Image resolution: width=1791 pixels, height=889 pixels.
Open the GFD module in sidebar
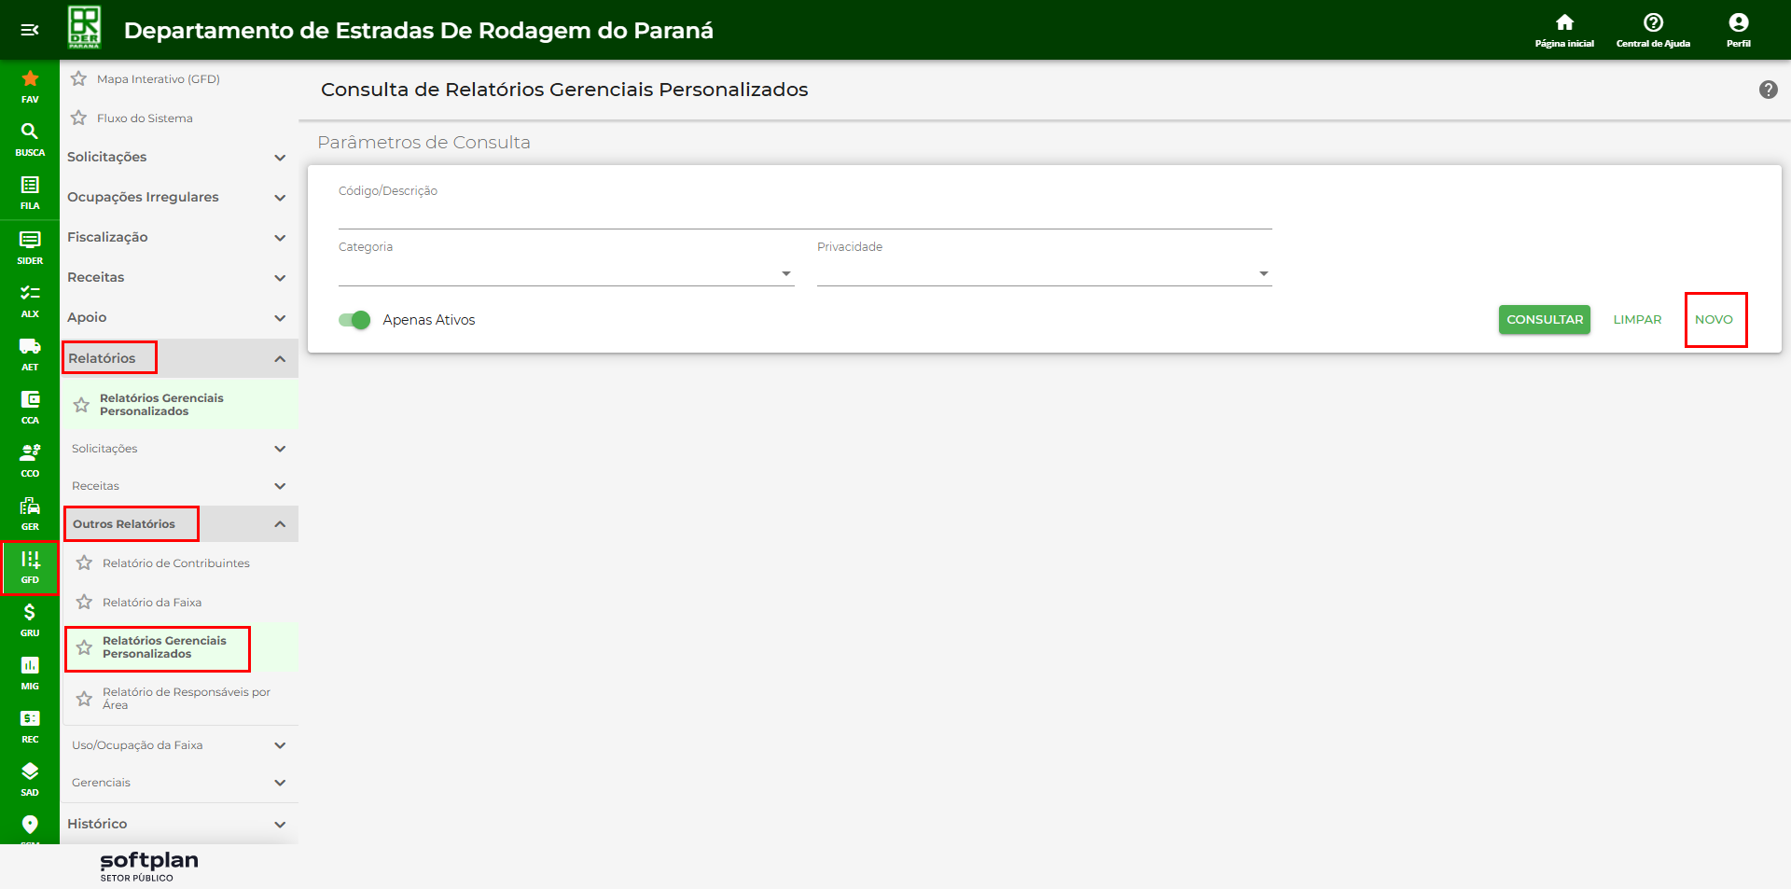click(x=30, y=566)
